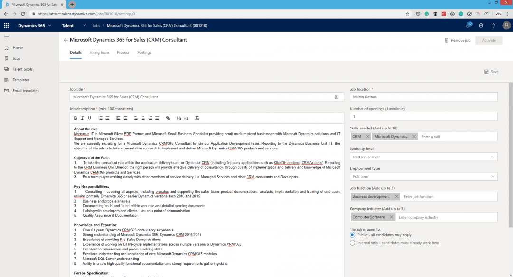Image resolution: width=513 pixels, height=277 pixels.
Task: Remove the CRM skill chip
Action: pyautogui.click(x=366, y=136)
